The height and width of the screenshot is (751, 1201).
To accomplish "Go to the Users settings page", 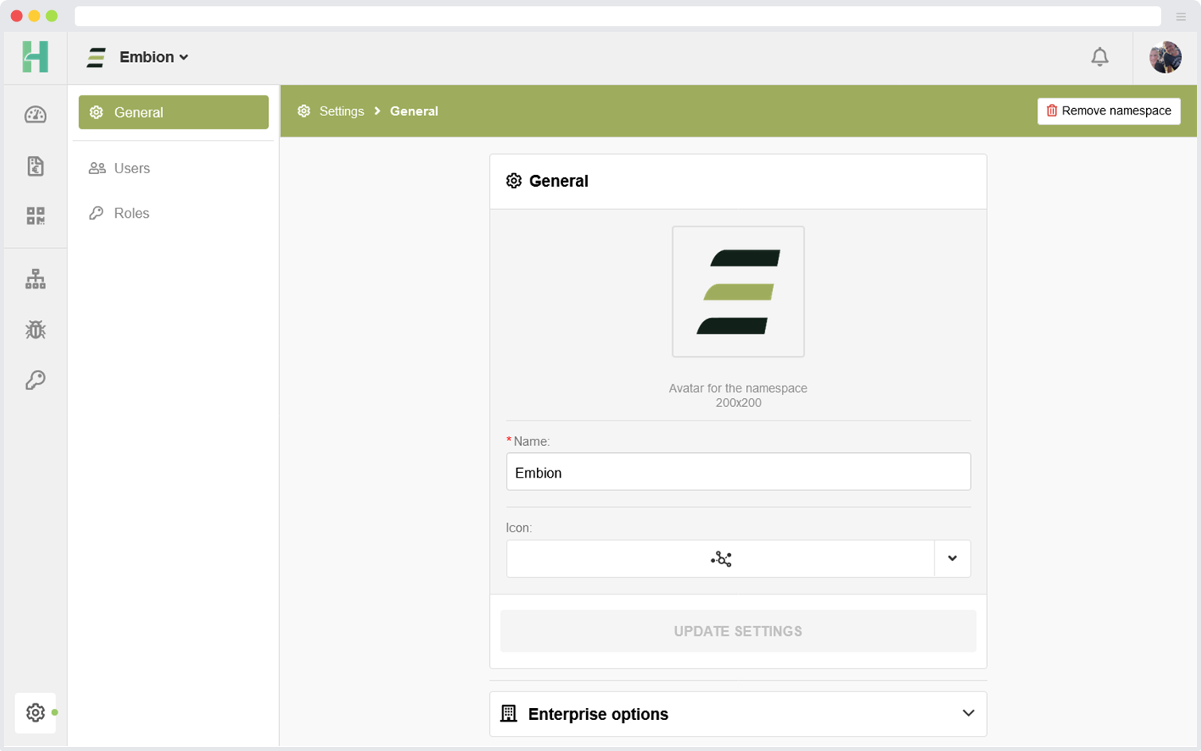I will (x=131, y=168).
